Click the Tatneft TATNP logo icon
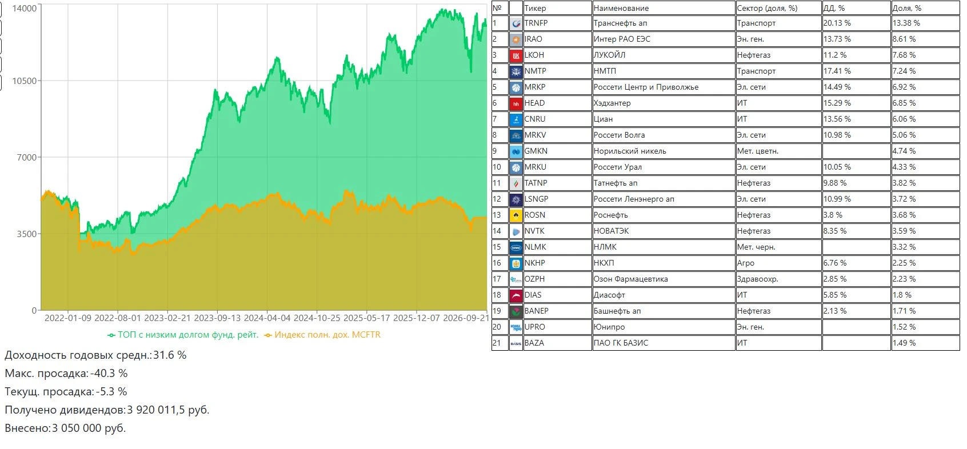 pos(516,183)
